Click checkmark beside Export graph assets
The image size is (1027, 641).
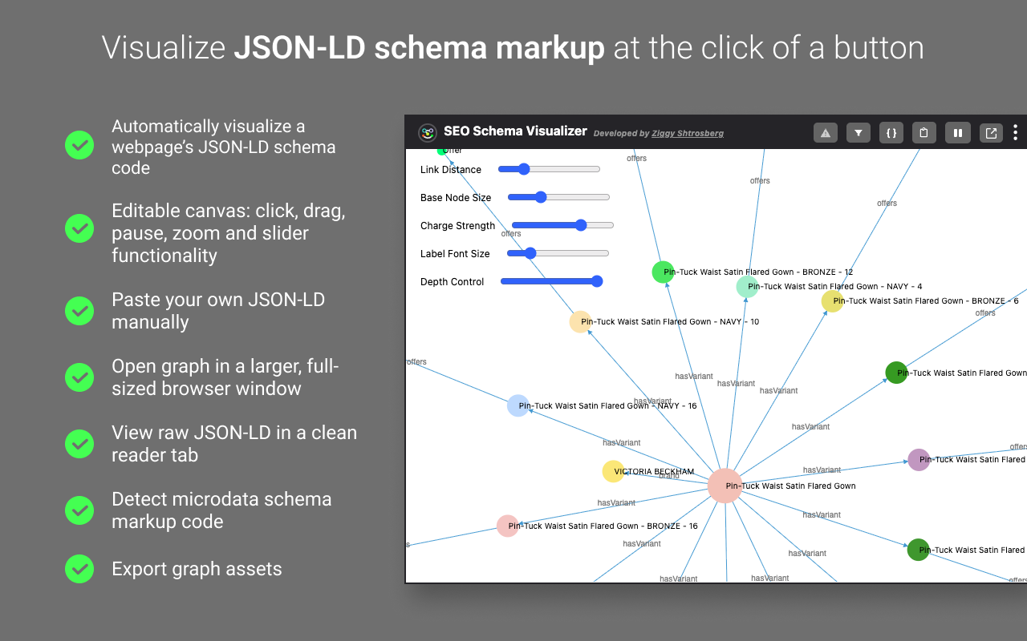(x=79, y=568)
